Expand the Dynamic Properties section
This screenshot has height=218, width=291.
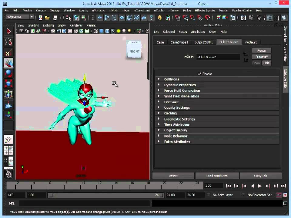[217, 85]
